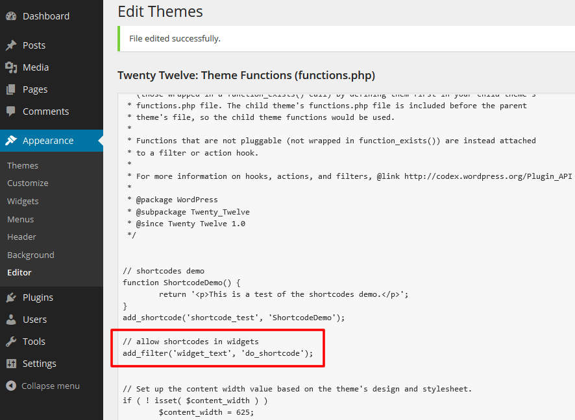Image resolution: width=575 pixels, height=420 pixels.
Task: Open Media library using its camera icon
Action: (12, 67)
